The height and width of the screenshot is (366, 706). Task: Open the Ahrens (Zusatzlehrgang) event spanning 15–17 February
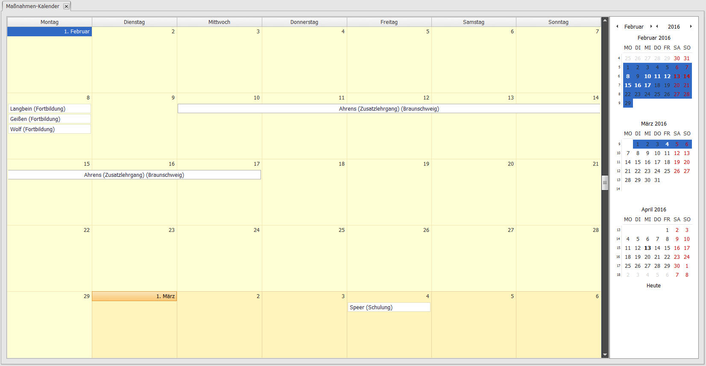pos(134,175)
